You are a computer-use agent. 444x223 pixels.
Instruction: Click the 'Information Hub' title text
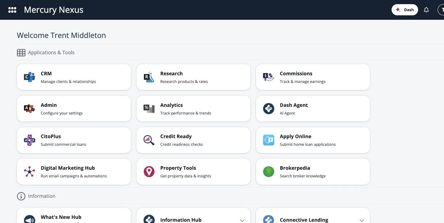[x=181, y=220]
